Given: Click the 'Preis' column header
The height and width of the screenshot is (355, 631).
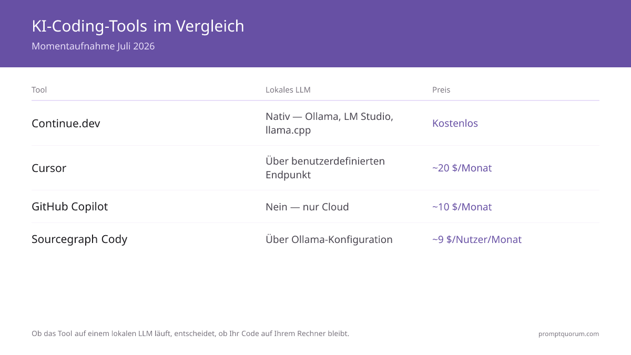Looking at the screenshot, I should [441, 90].
